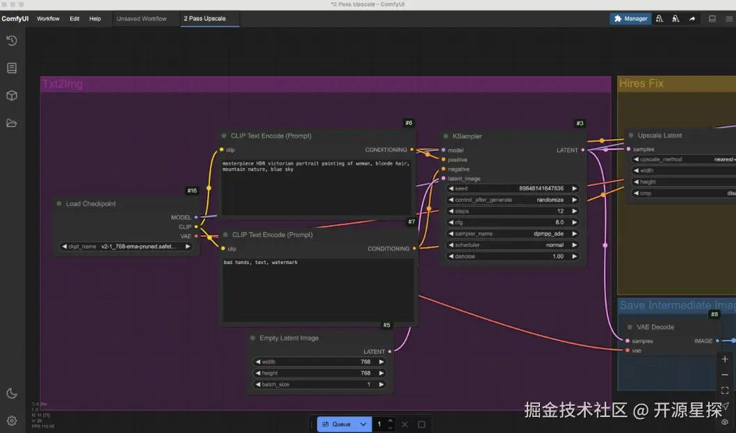Click the vacuum icon beside the share arrow
736x433 pixels.
pyautogui.click(x=676, y=19)
